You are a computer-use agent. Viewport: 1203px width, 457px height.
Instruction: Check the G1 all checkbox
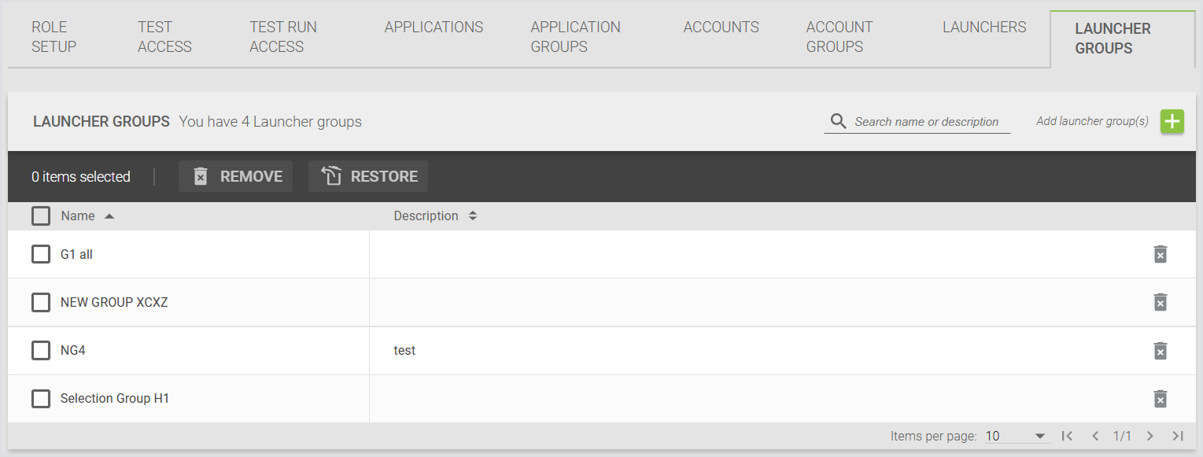41,254
